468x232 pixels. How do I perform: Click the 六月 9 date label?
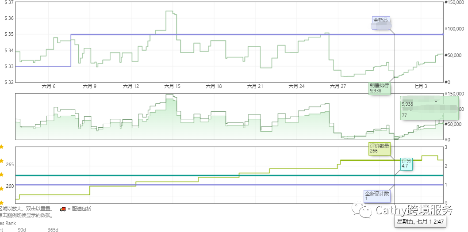click(x=89, y=87)
